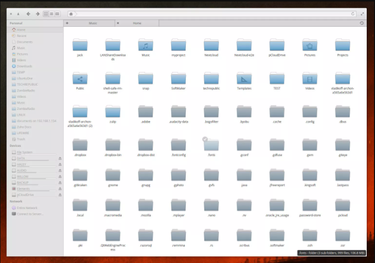Open UNUX bookmark in the sidebar
The height and width of the screenshot is (263, 375).
35,115
